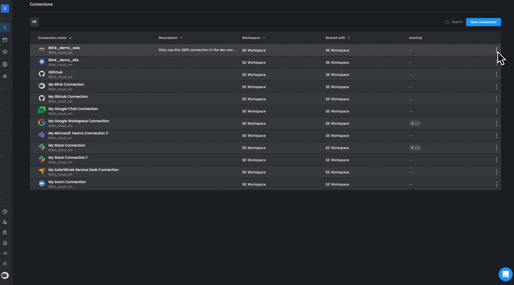Open three-dot menu for My Zoom Connection
Screen dimensions: 514x285
click(496, 184)
